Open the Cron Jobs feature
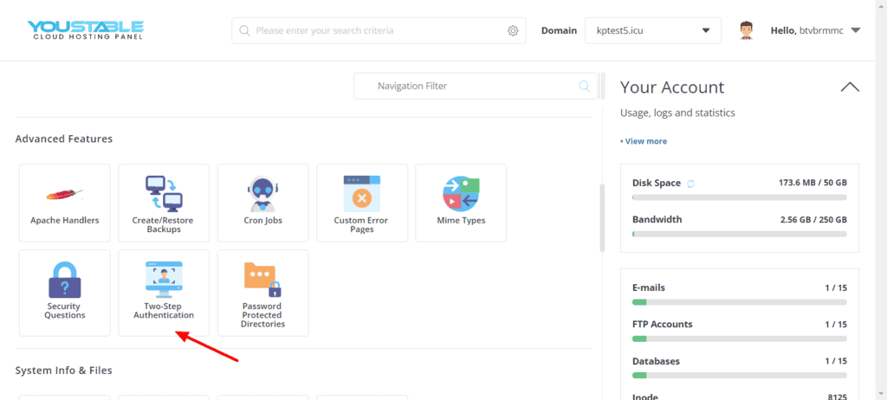This screenshot has height=400, width=887. click(x=262, y=203)
